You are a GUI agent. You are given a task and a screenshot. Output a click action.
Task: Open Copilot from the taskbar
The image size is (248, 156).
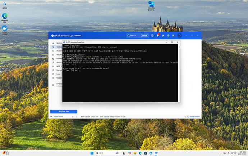[x=129, y=153]
